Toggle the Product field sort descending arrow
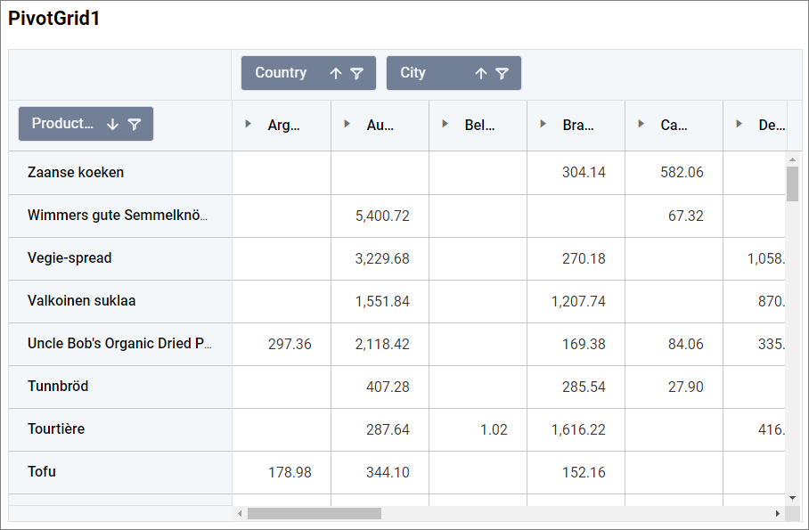Viewport: 809px width, 530px height. 112,125
